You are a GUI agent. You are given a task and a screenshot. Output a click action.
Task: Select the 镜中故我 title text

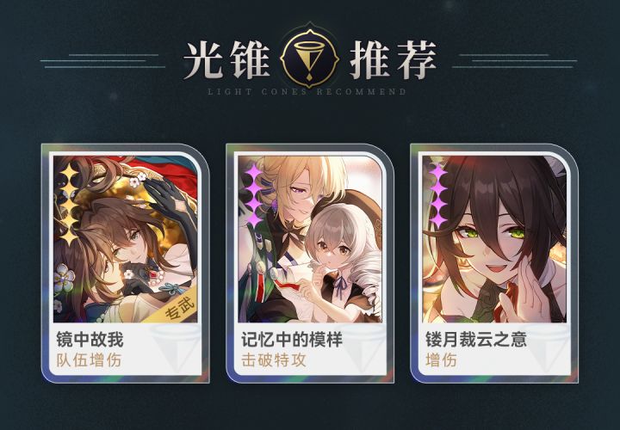coord(90,340)
